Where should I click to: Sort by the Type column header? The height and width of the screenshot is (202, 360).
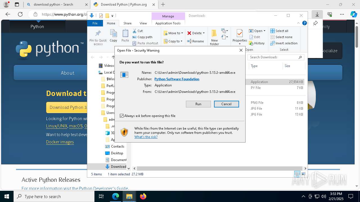pos(266,66)
